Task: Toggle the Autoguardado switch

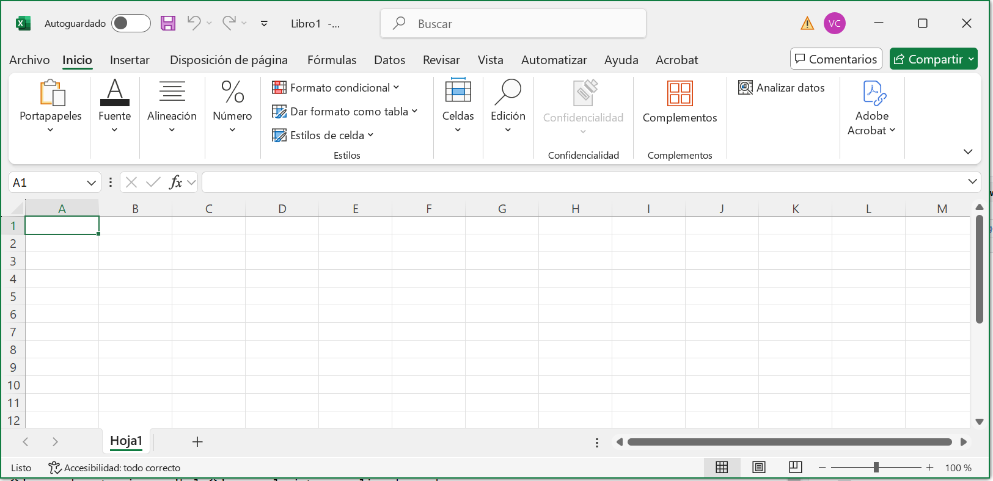Action: [130, 23]
